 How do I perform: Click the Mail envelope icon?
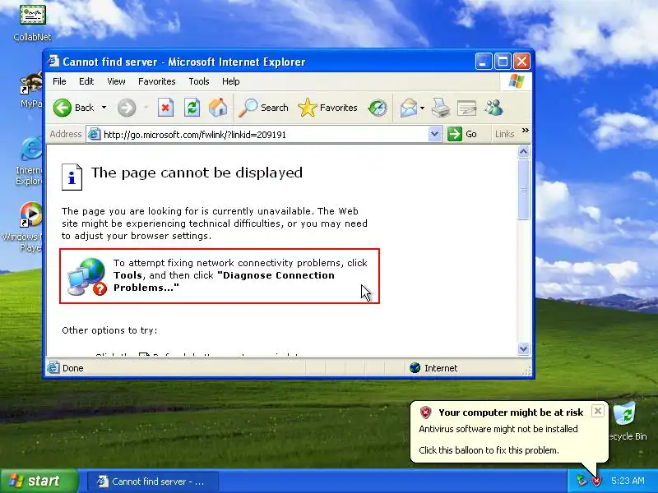coord(408,108)
